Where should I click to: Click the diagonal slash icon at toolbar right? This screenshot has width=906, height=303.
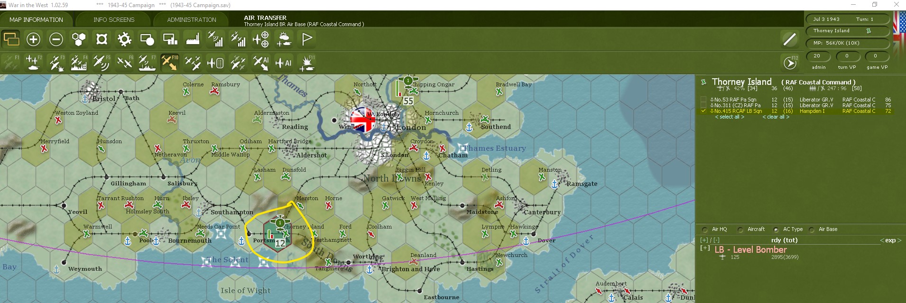[790, 39]
